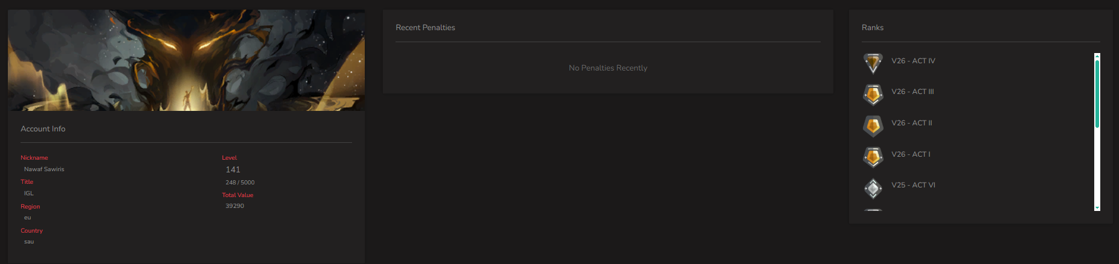The width and height of the screenshot is (1119, 264).
Task: Click the level number 141
Action: [x=233, y=170]
